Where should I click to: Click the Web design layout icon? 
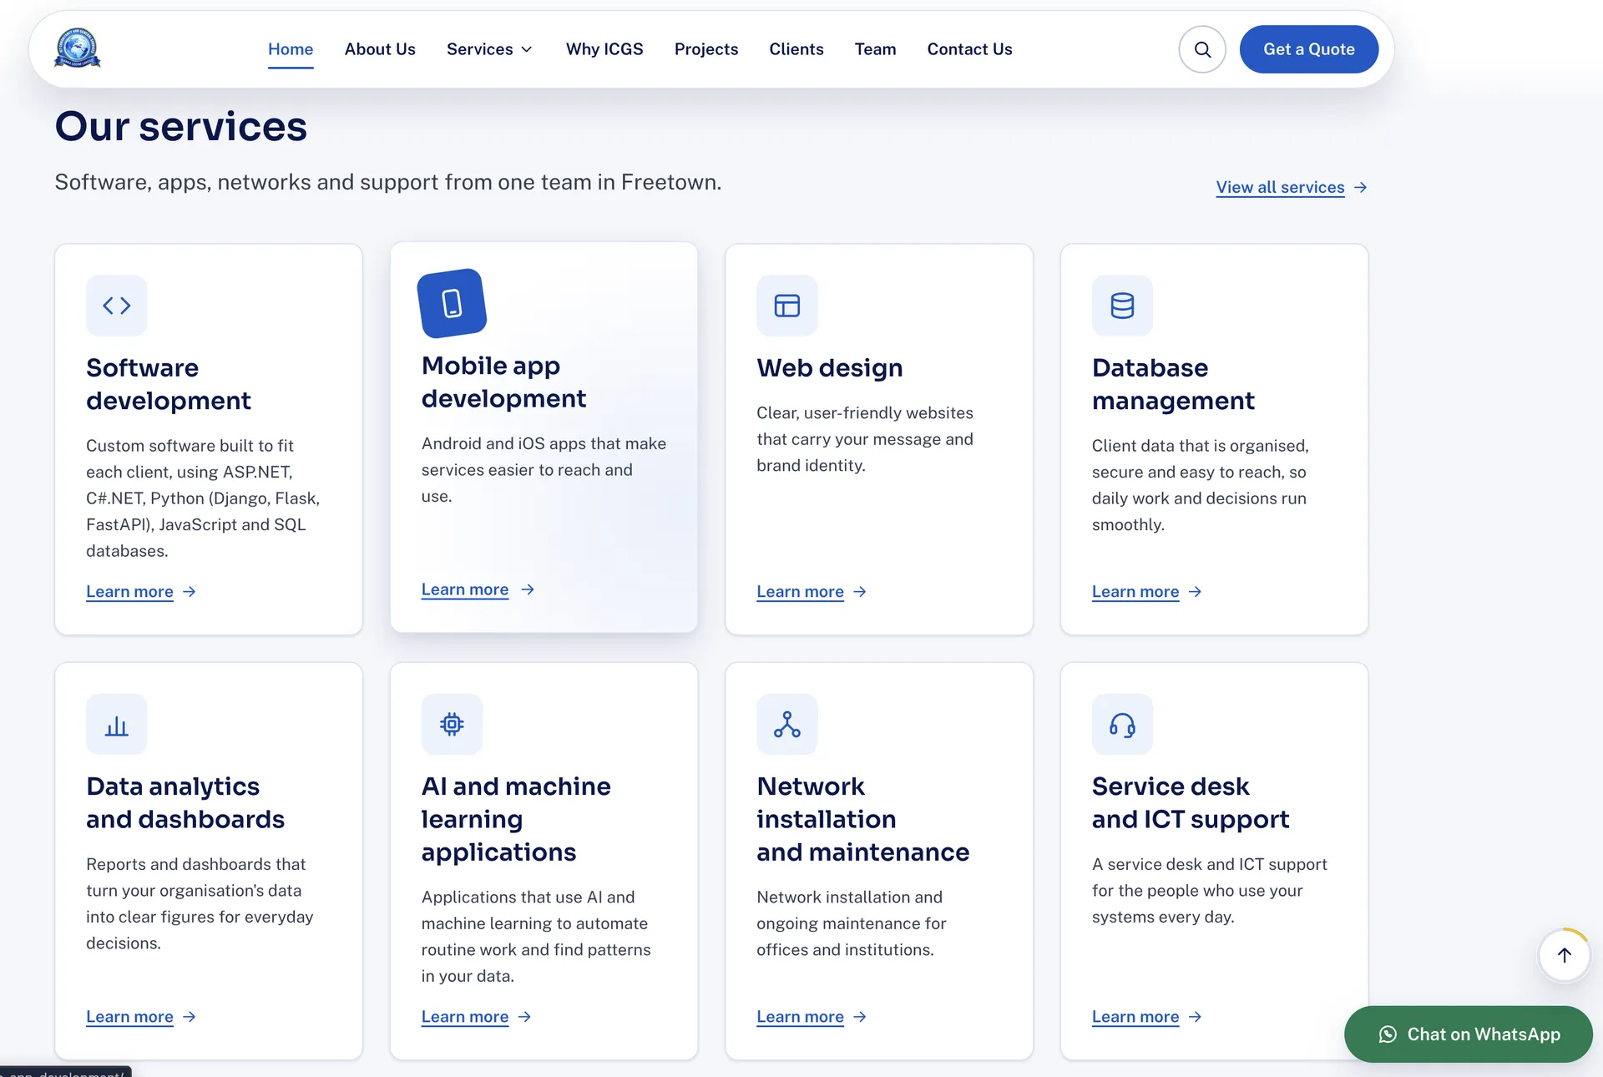[x=787, y=306]
